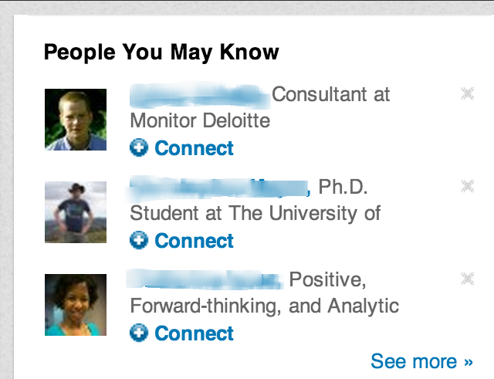Connect with the Positive, Forward-thinking, Analytic person
The height and width of the screenshot is (379, 494).
(x=194, y=333)
